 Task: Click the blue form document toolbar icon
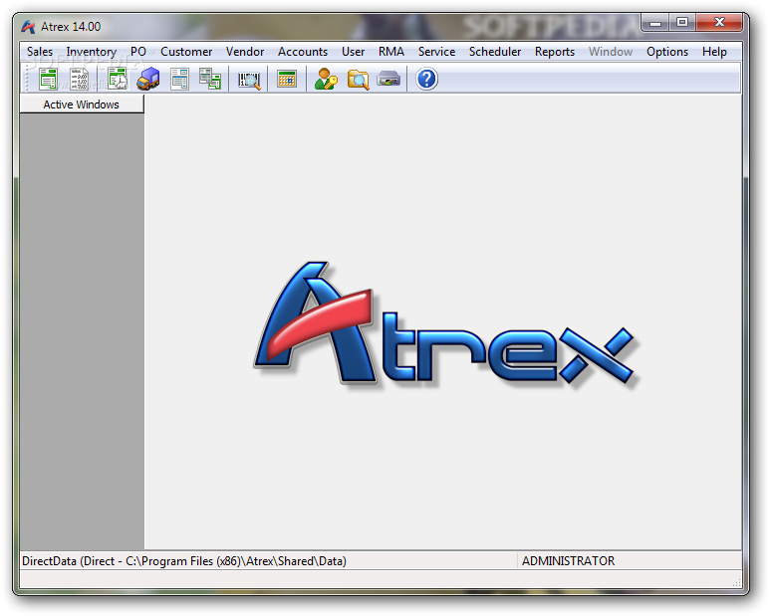tap(179, 79)
